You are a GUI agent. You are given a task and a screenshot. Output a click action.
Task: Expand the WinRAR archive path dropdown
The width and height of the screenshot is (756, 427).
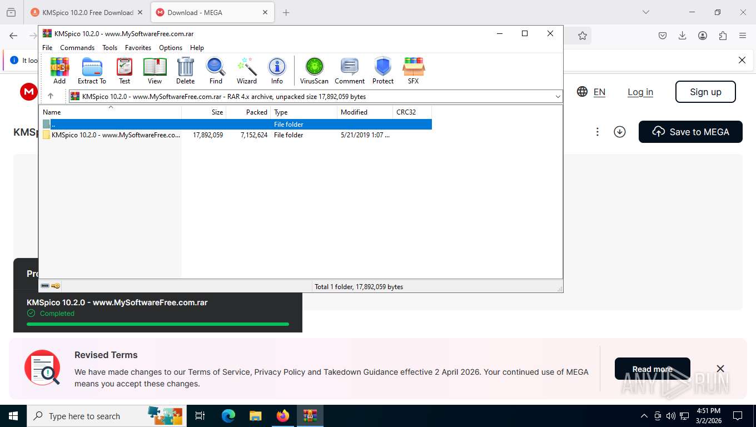558,97
